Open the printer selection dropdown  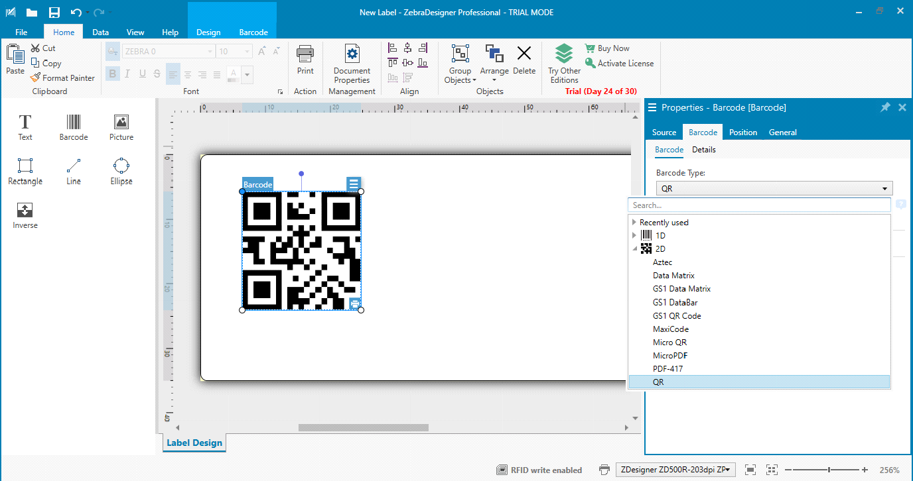(x=675, y=470)
